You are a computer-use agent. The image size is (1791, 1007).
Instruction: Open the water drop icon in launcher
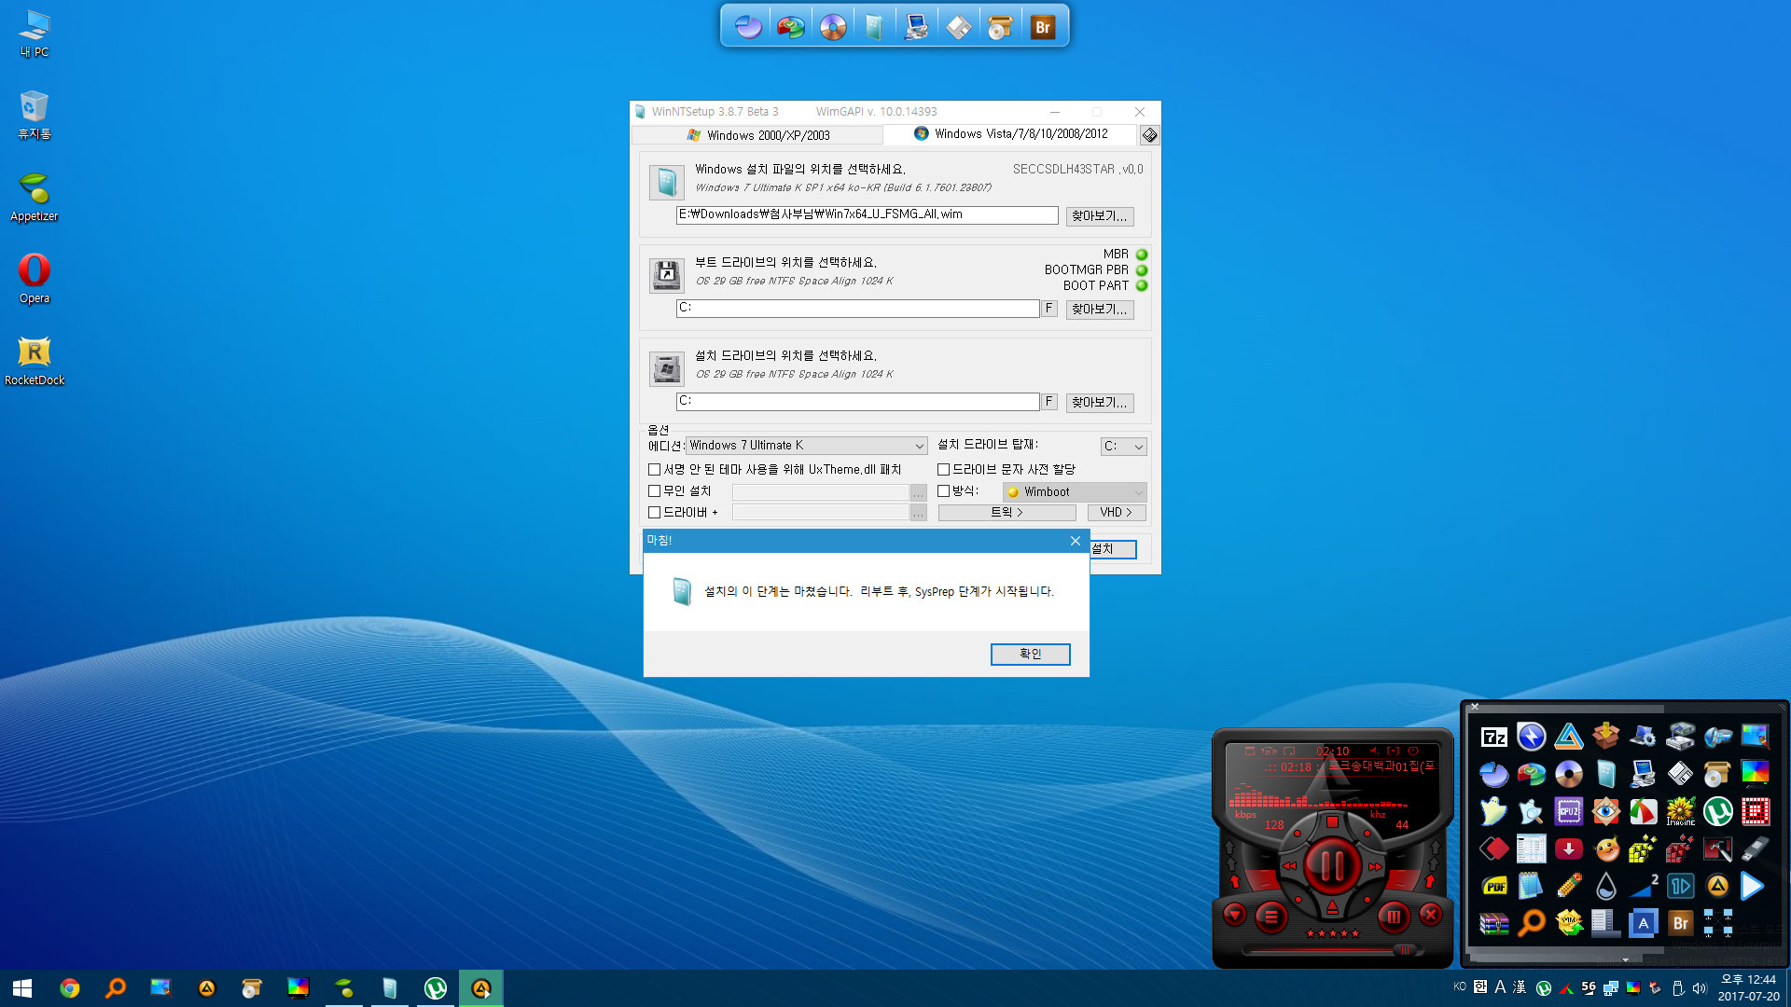[x=1605, y=886]
